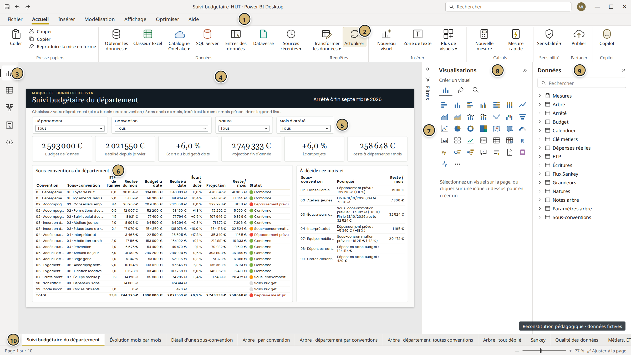Insert a Nouveau visuel

pyautogui.click(x=386, y=40)
